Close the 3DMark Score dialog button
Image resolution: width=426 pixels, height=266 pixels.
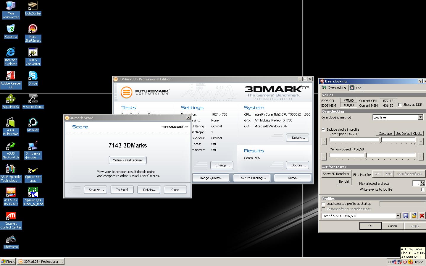tap(175, 190)
